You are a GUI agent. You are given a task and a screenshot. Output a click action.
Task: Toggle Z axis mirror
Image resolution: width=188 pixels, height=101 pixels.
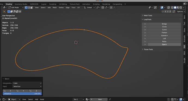(170, 11)
